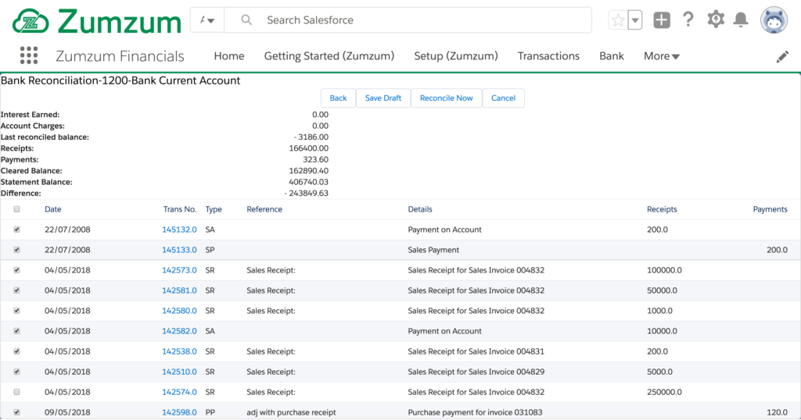Open the help question mark icon
The height and width of the screenshot is (420, 801).
(x=688, y=20)
